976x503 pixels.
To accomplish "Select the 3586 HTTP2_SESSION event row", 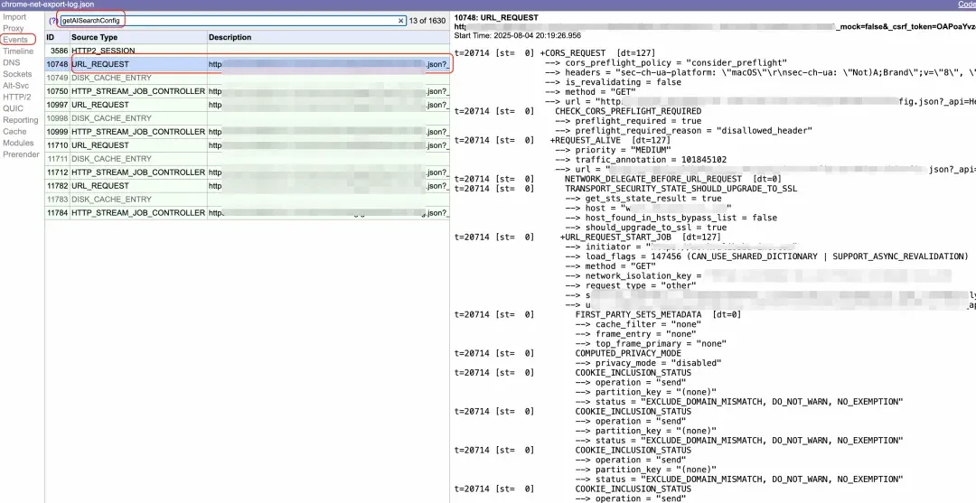I will pos(247,51).
